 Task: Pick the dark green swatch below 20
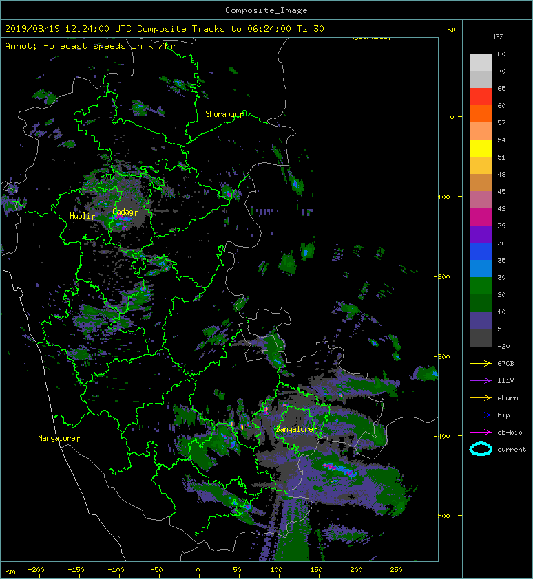(481, 303)
